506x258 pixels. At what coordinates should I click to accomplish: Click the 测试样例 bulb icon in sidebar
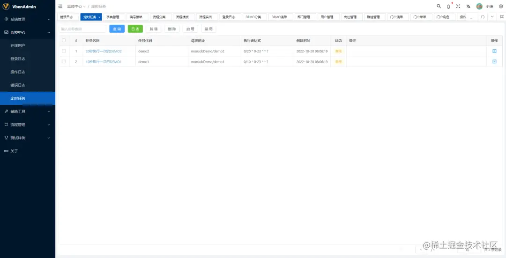(6, 138)
